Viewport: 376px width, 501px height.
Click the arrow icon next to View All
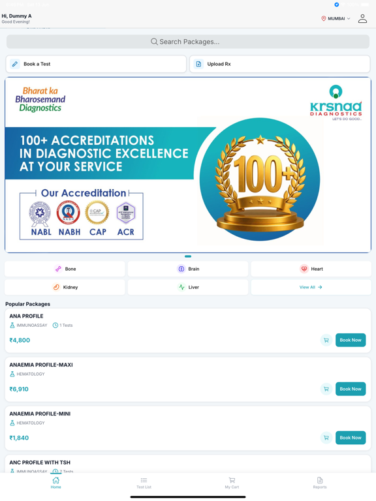coord(320,287)
